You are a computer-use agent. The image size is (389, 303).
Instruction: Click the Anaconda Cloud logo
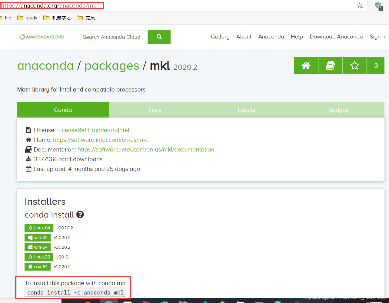click(x=42, y=37)
